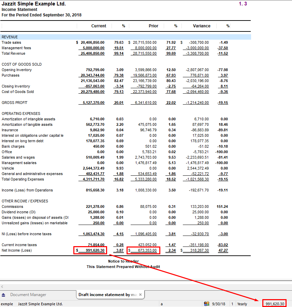
Task: Click the Total Revenue row label
Action: click(x=13, y=53)
